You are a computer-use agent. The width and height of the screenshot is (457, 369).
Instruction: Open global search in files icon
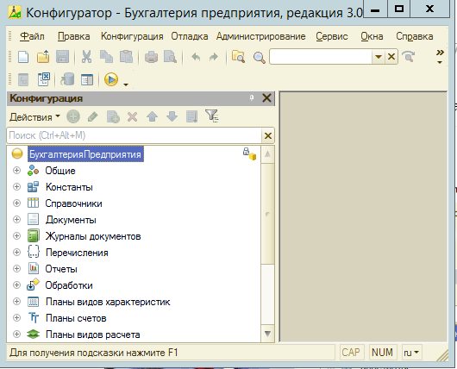coord(238,57)
